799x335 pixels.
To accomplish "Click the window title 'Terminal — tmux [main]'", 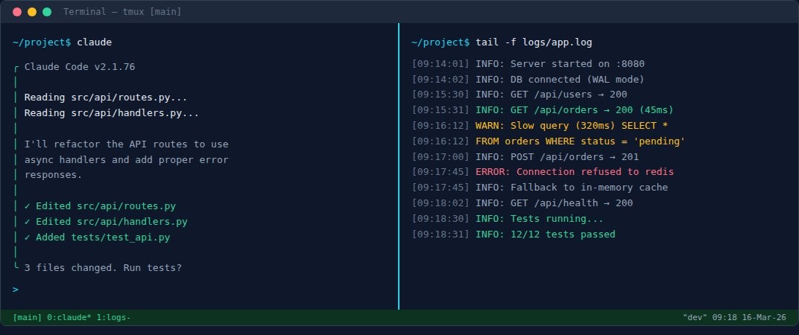I will tap(122, 12).
